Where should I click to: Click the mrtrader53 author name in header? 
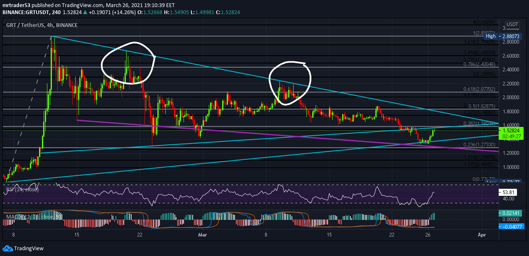coord(16,6)
